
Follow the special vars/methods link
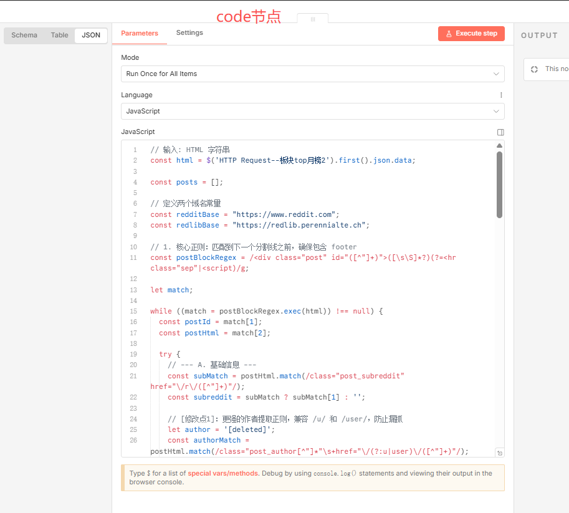coord(223,474)
